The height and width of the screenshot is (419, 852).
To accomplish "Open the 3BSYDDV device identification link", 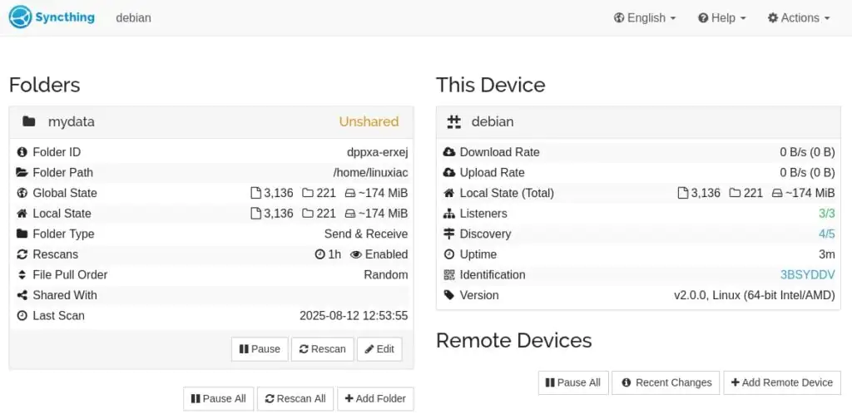I will [x=807, y=275].
